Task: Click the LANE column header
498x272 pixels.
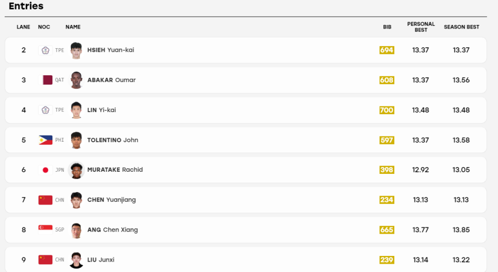Action: [23, 27]
